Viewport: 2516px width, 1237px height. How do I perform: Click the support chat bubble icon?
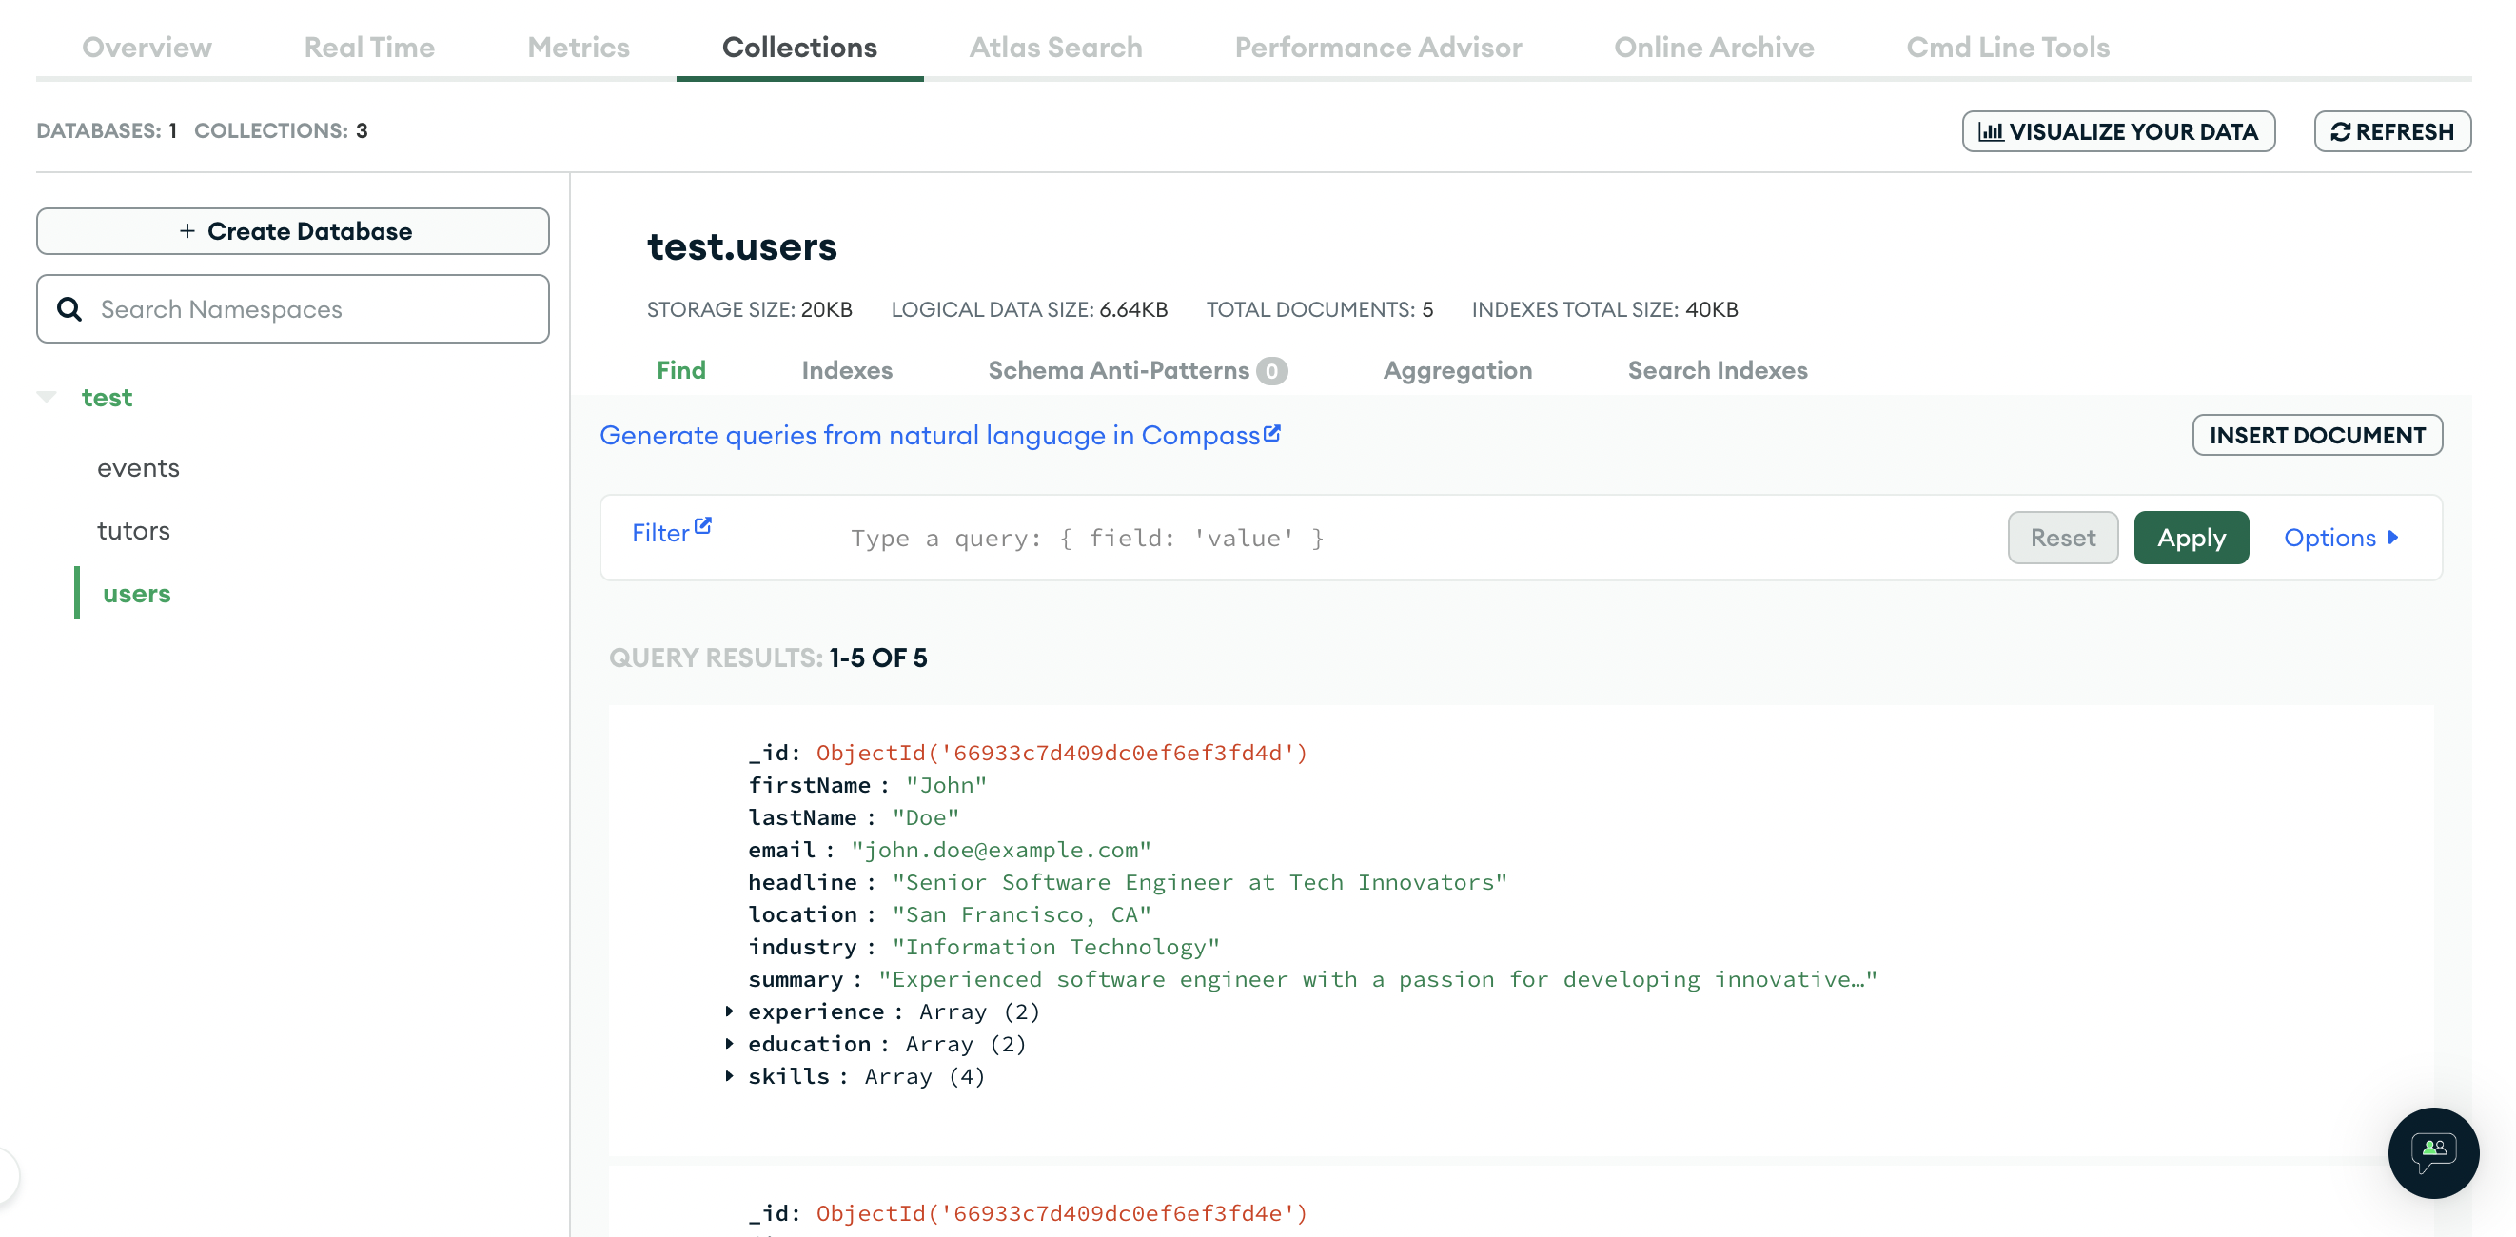coord(2432,1152)
